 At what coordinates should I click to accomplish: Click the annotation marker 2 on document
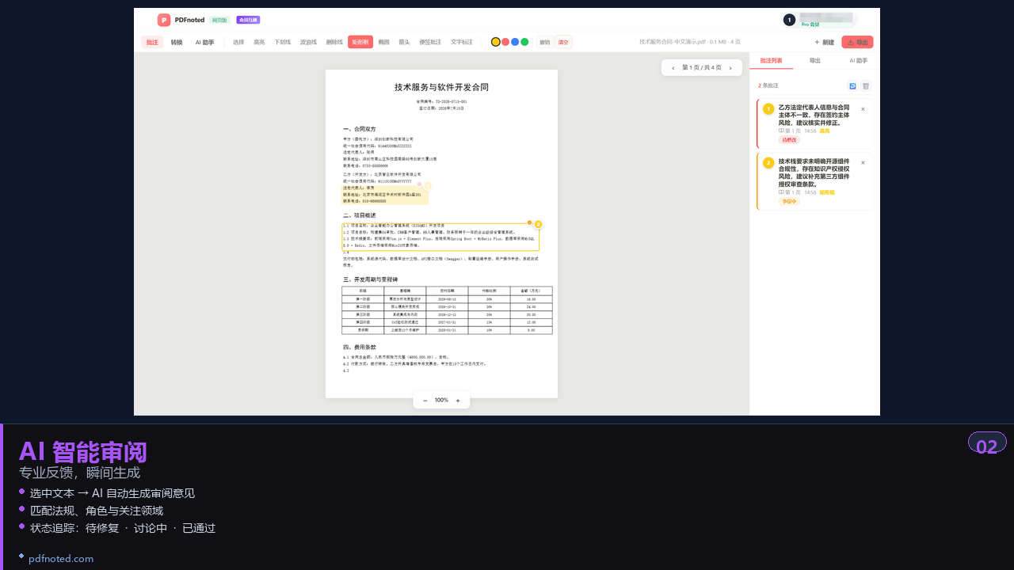pyautogui.click(x=538, y=224)
